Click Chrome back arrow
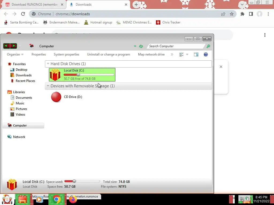 click(6, 14)
